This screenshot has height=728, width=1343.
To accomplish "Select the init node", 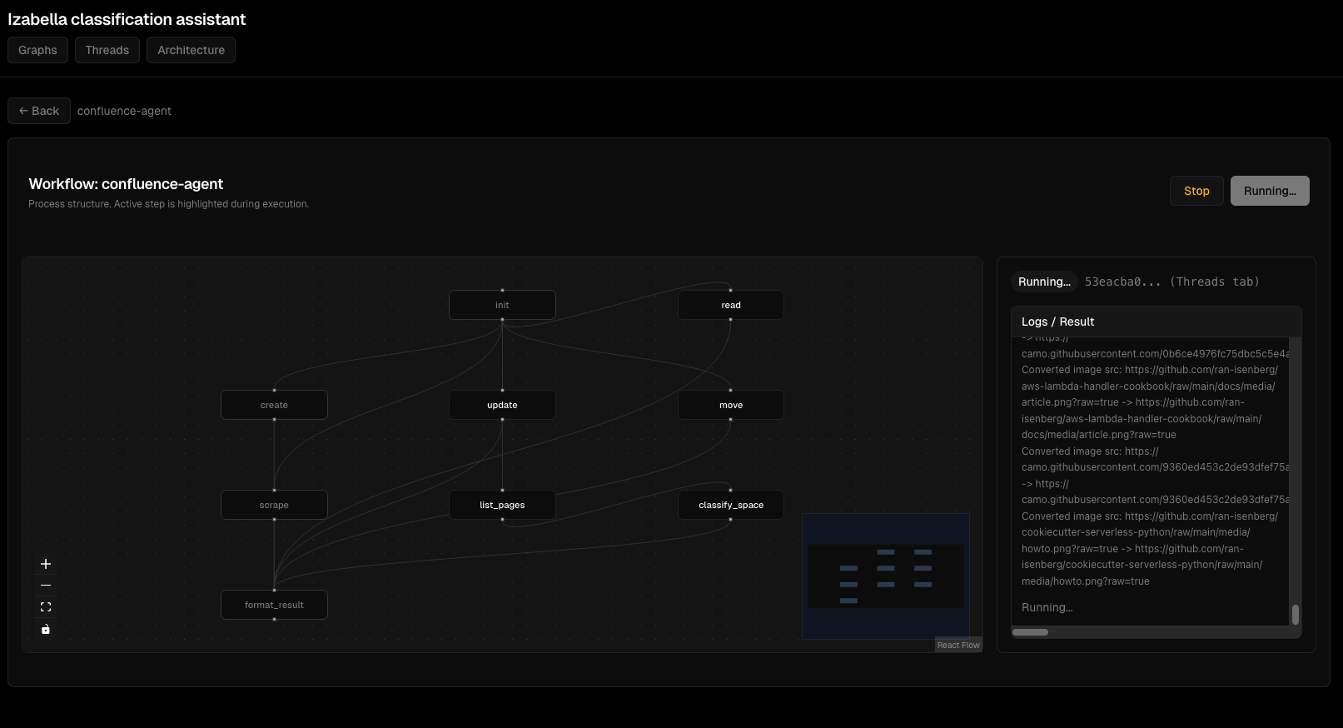I will click(502, 305).
